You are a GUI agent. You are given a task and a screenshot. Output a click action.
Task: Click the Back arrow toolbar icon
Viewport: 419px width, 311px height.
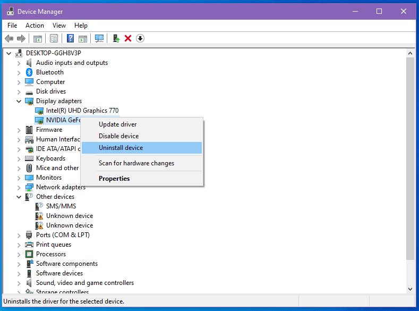9,38
